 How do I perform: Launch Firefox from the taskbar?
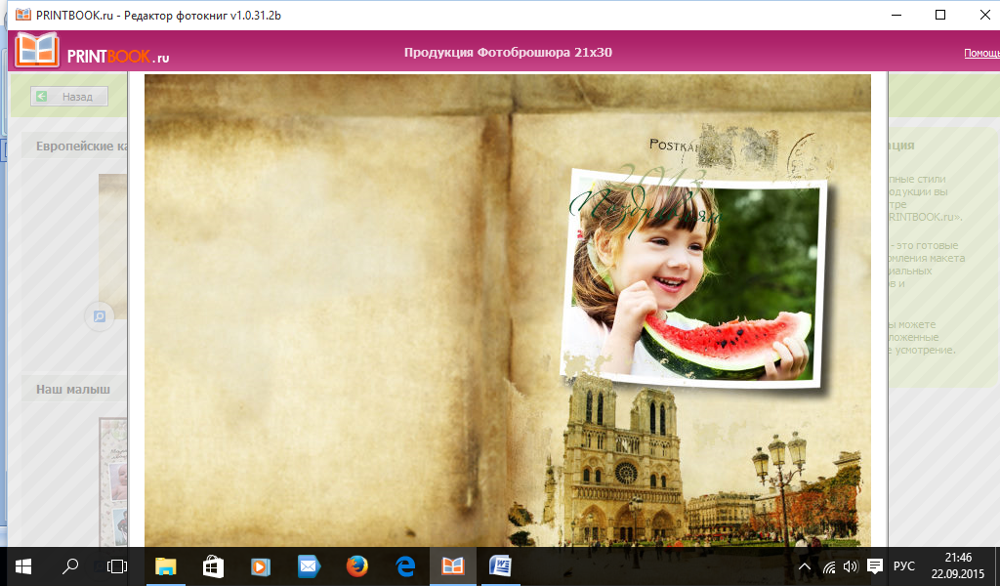point(357,566)
